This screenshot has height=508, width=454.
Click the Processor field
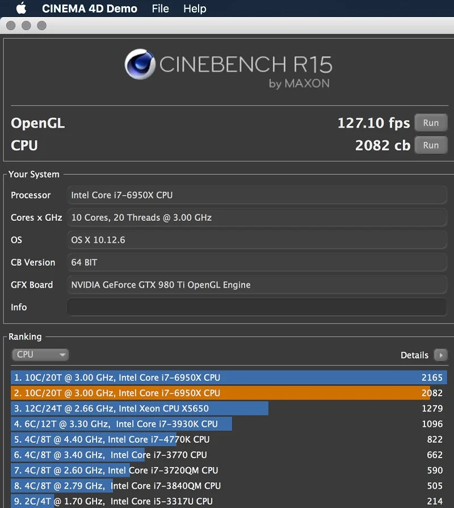pyautogui.click(x=257, y=195)
